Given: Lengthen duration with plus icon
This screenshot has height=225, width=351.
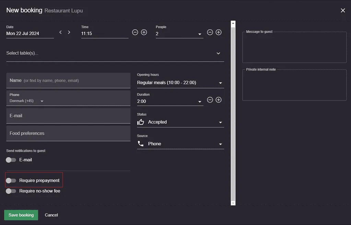Looking at the screenshot, I should point(219,100).
